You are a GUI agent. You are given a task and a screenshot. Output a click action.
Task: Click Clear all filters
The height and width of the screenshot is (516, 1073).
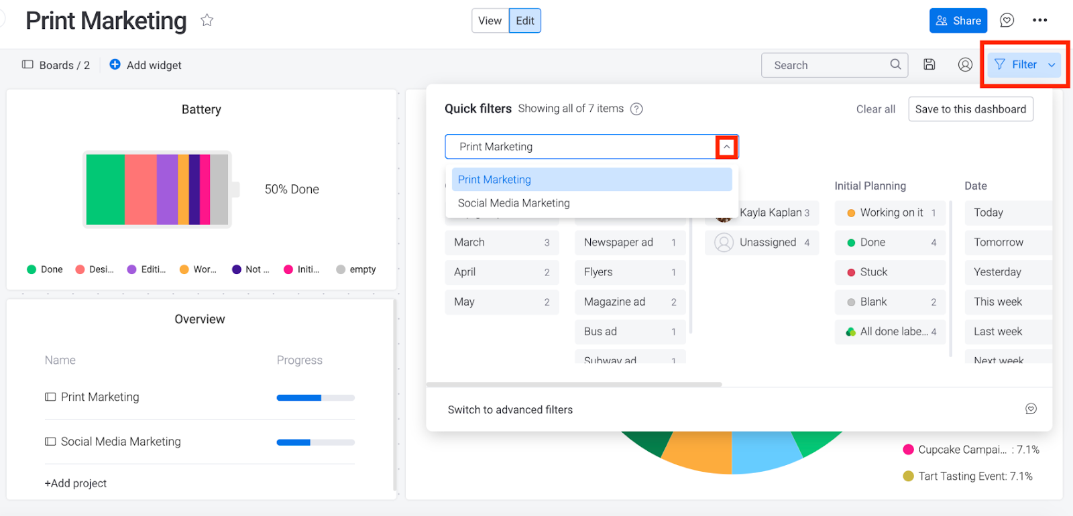point(875,109)
